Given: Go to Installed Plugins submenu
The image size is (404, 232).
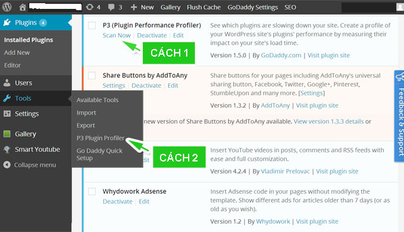Looking at the screenshot, I should (28, 40).
